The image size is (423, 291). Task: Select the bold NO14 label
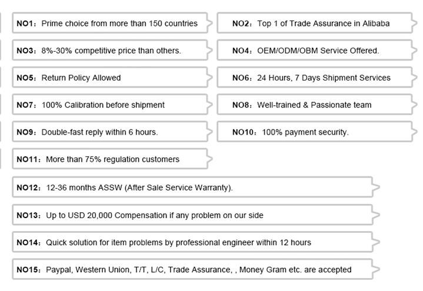click(28, 242)
